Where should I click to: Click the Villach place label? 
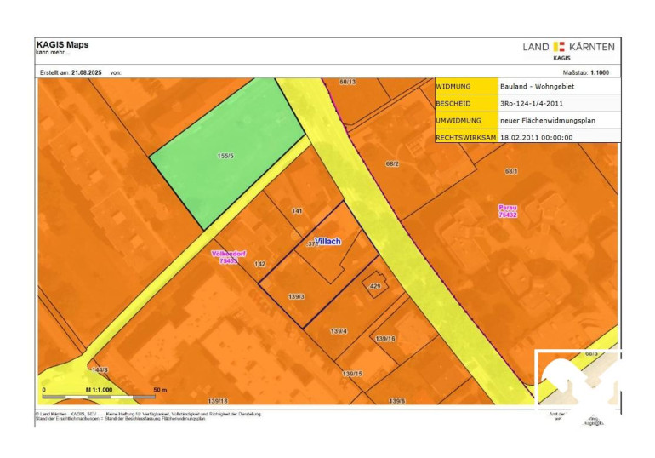point(327,242)
